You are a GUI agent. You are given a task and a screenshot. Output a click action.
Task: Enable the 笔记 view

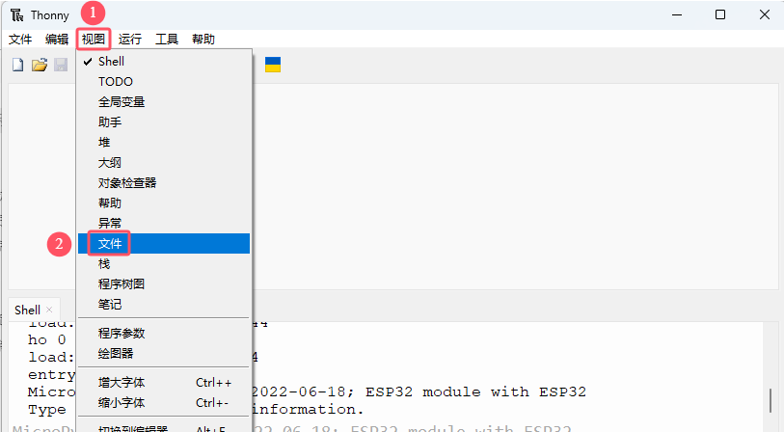pyautogui.click(x=164, y=305)
